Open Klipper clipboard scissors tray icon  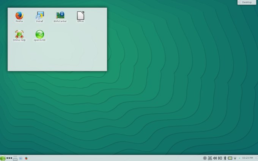(x=210, y=158)
